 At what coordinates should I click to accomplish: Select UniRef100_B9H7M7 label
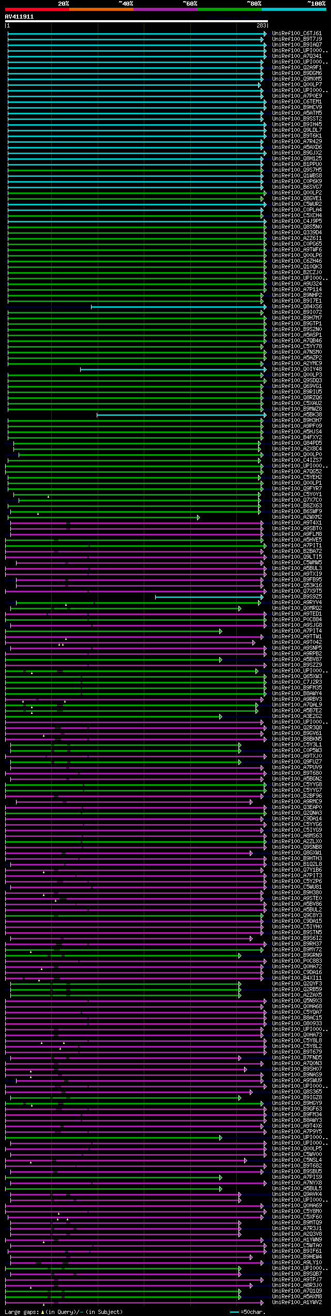[297, 318]
